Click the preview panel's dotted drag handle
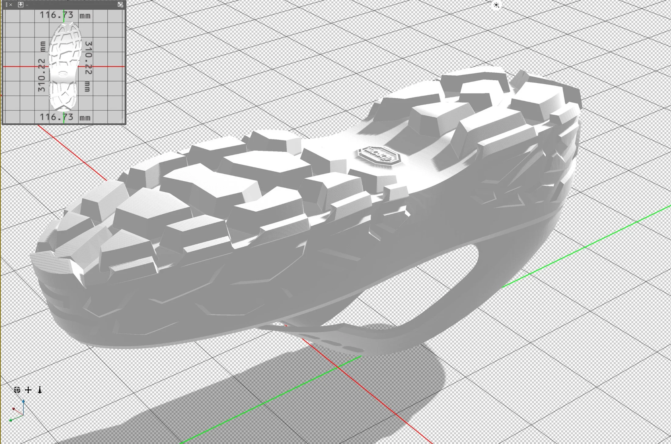Image resolution: width=671 pixels, height=444 pixels. pos(6,5)
